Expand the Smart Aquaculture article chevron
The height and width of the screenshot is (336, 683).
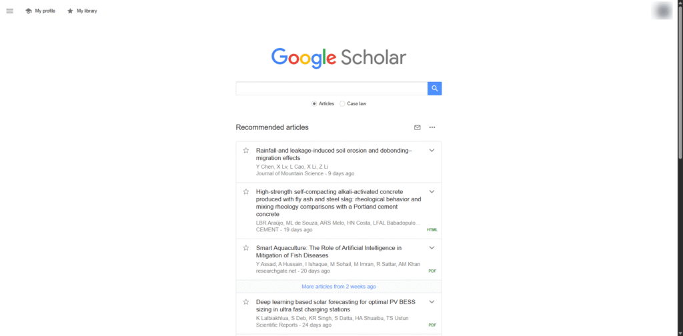(432, 248)
